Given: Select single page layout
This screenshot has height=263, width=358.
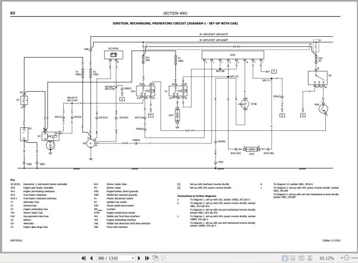Looking at the screenshot, I should point(285,258).
